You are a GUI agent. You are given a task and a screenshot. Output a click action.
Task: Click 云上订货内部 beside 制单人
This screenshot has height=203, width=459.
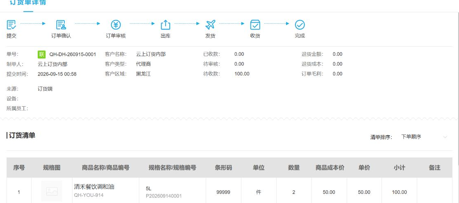(52, 64)
